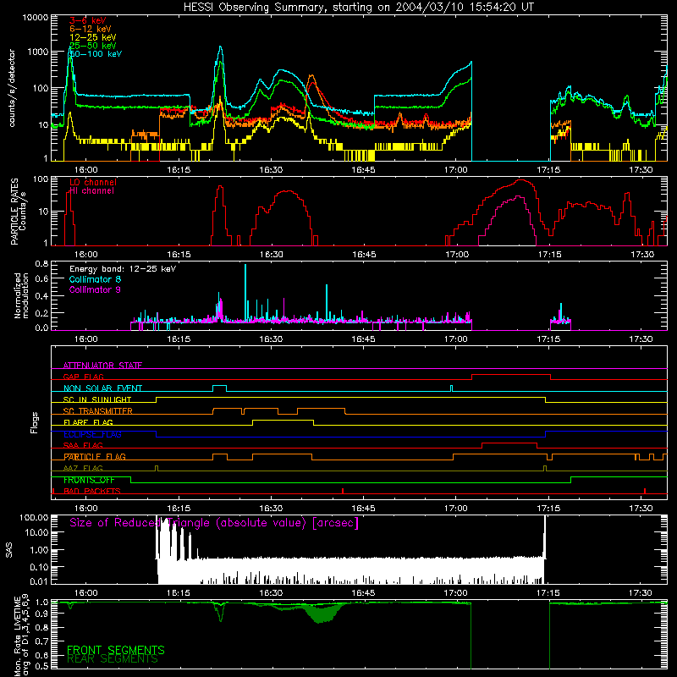
Task: Click the ATTENUATOR STATE flag label
Action: point(102,366)
